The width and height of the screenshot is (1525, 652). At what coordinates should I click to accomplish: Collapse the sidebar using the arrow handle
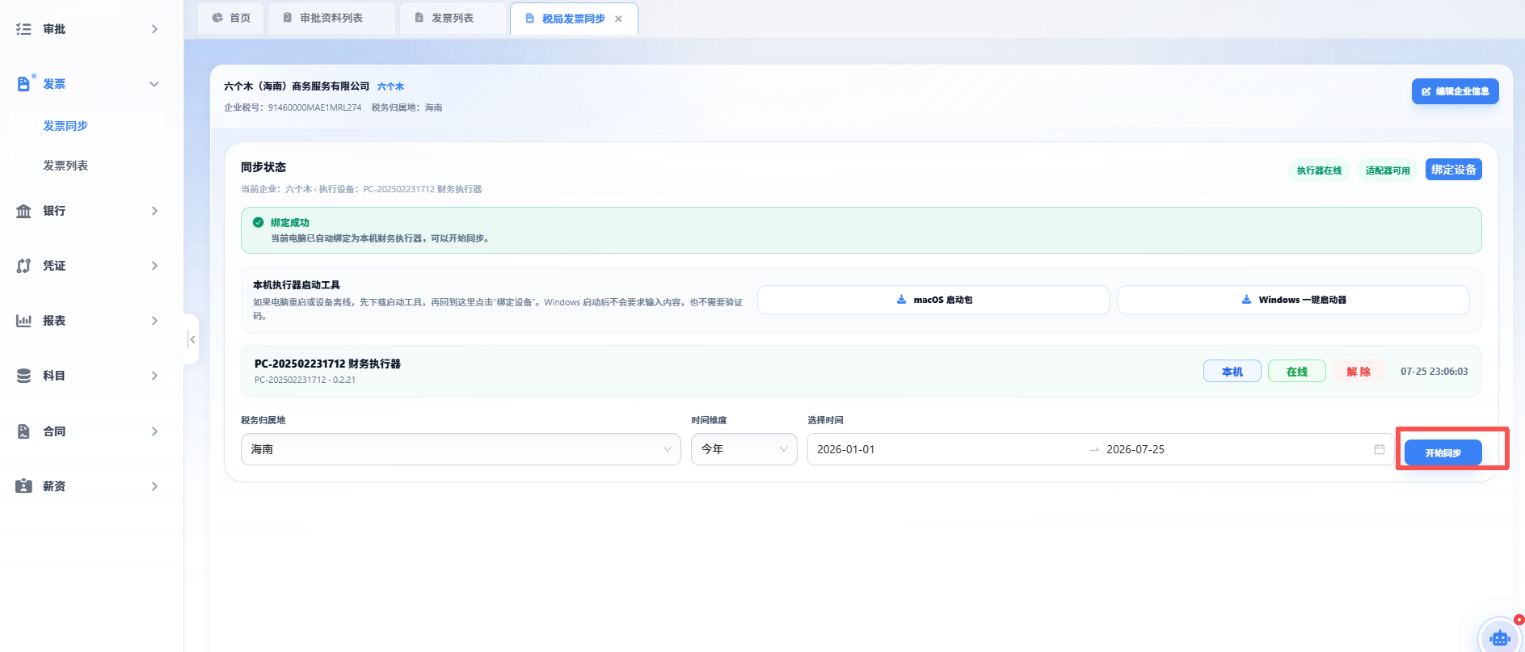[x=192, y=339]
